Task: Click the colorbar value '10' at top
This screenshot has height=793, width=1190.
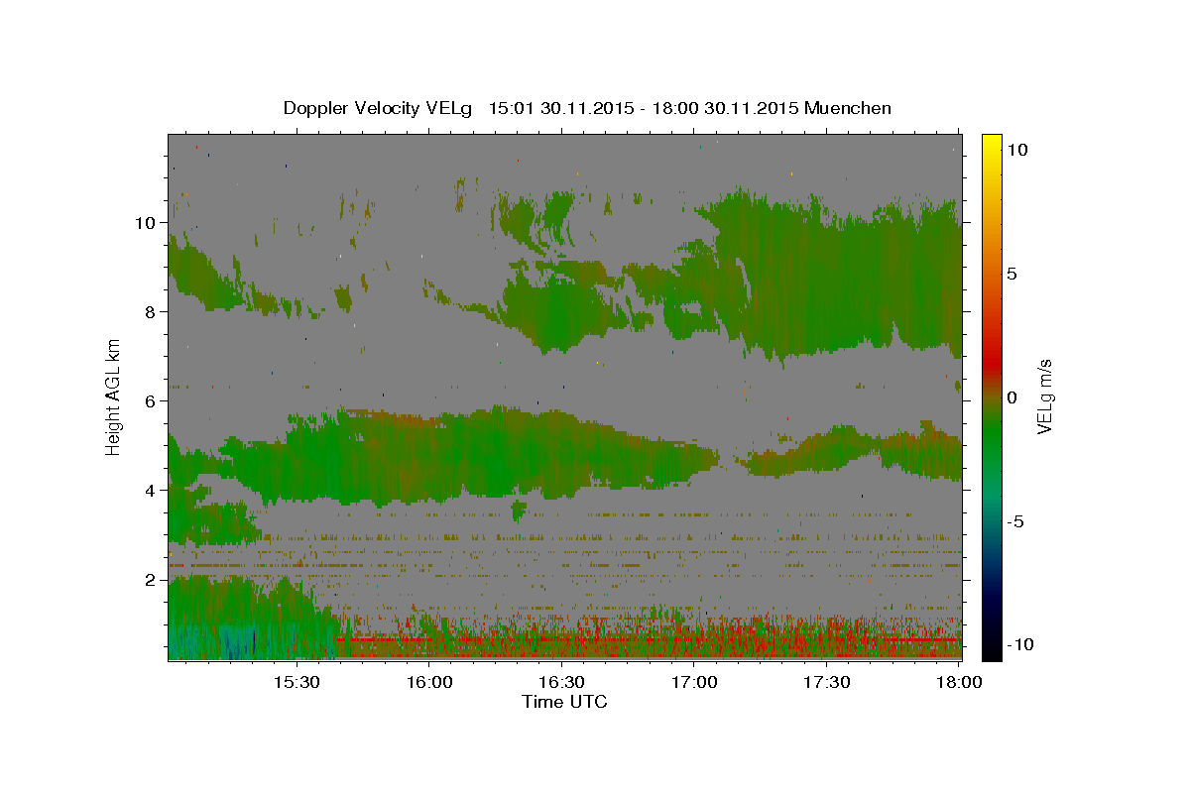Action: (1017, 149)
